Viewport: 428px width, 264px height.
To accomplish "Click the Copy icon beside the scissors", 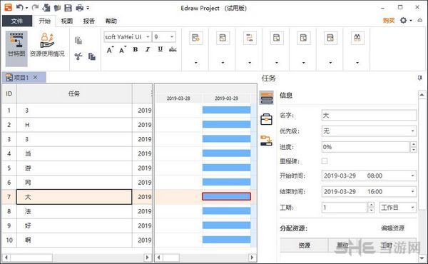I will (x=92, y=56).
